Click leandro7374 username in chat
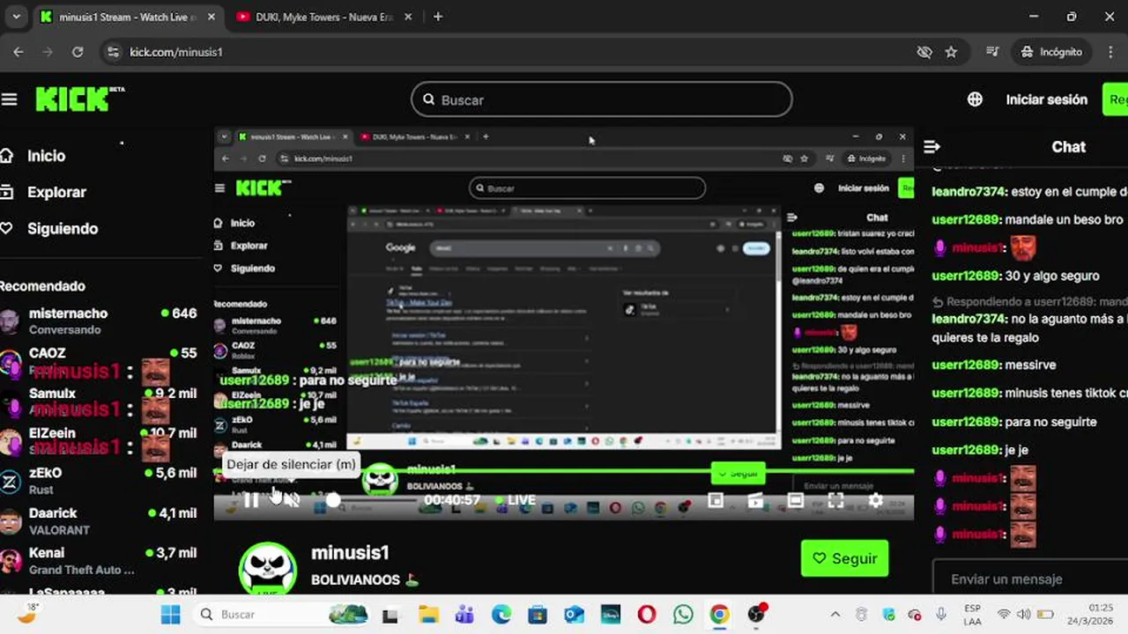The image size is (1128, 634). 968,191
